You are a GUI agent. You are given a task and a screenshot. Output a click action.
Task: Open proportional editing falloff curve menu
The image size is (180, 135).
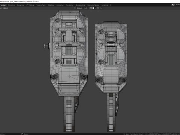click(x=101, y=8)
